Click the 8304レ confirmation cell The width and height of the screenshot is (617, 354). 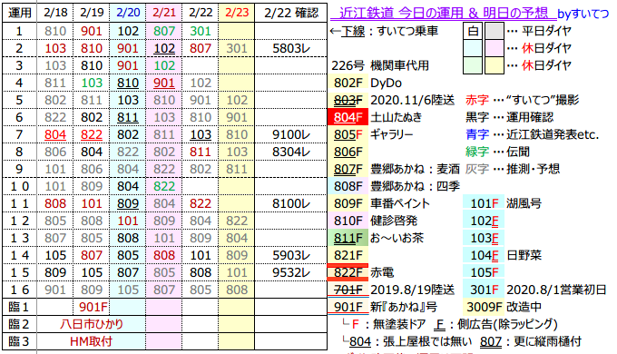coord(291,152)
